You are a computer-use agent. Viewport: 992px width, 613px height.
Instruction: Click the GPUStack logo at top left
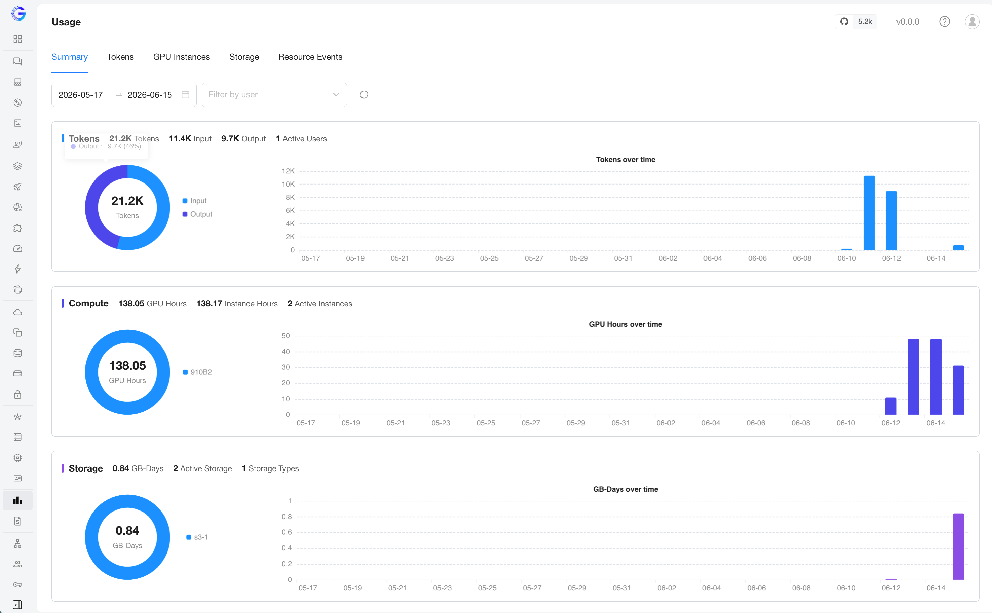[18, 13]
